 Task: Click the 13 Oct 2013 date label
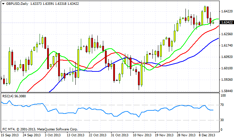coord(75,135)
